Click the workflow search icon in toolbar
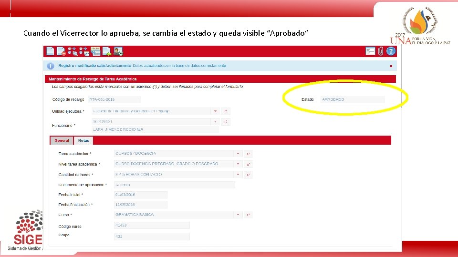The image size is (458, 257). 73,51
